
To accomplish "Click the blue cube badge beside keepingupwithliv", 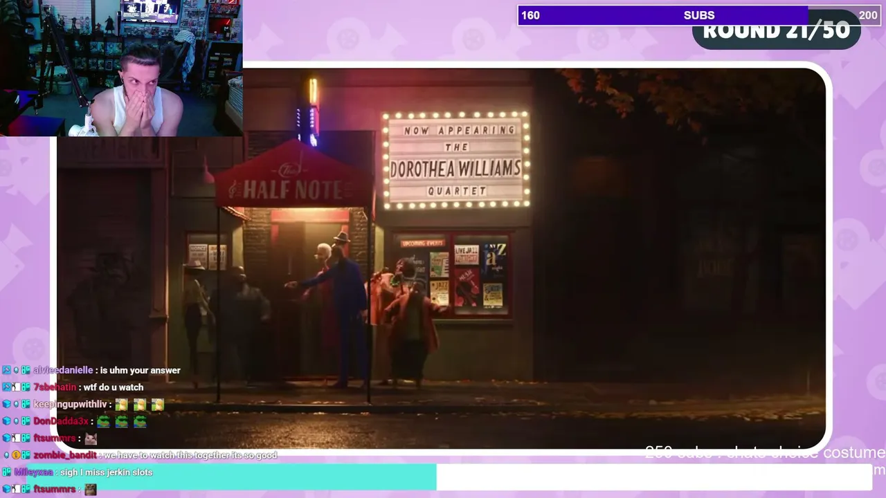I will pos(6,405).
